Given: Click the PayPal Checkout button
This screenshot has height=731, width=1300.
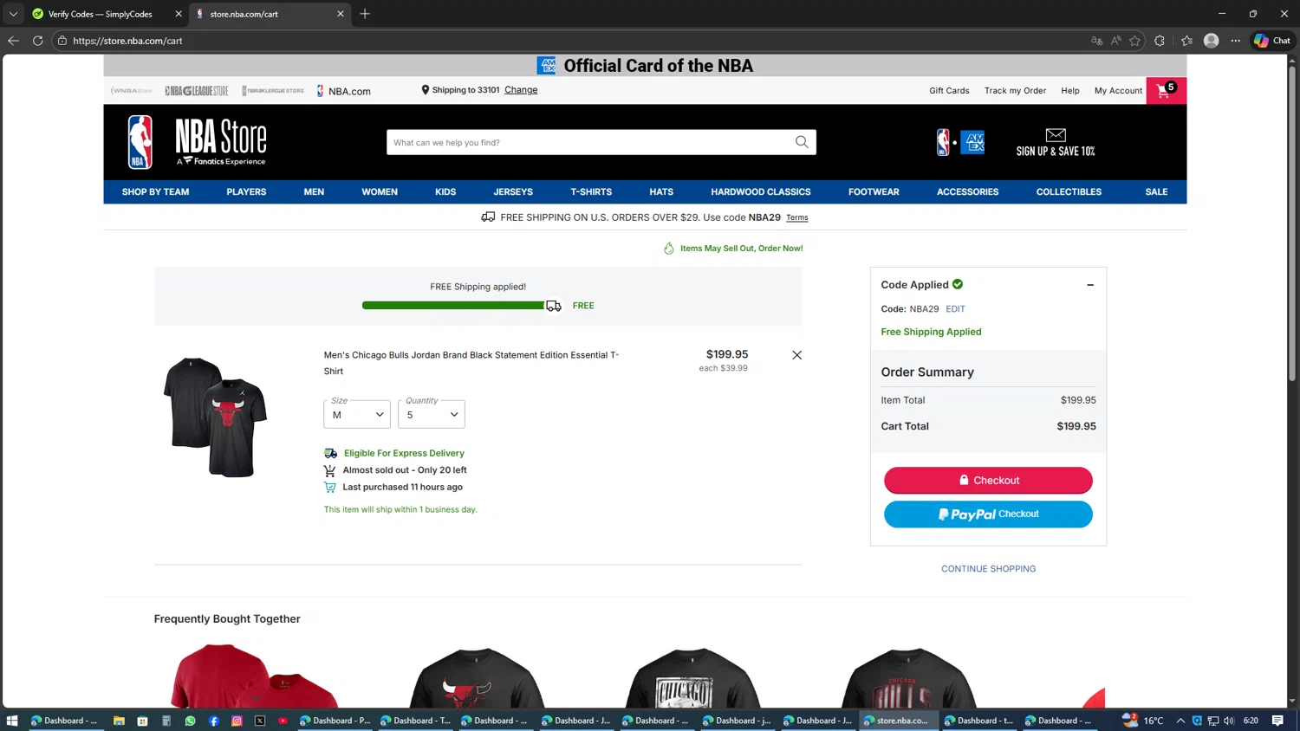Looking at the screenshot, I should coord(988,514).
